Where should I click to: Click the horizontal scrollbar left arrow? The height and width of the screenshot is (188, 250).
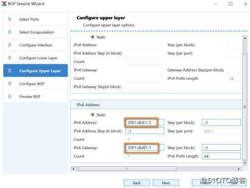click(x=73, y=169)
